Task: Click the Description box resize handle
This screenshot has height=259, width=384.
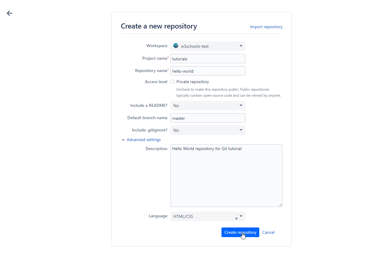Action: pos(280,205)
